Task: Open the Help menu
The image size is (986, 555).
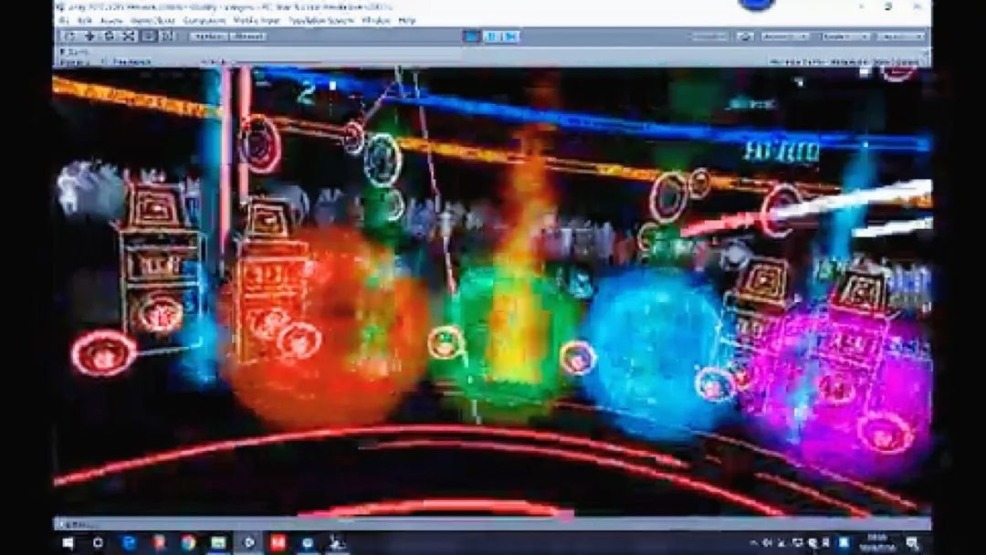Action: [x=407, y=21]
